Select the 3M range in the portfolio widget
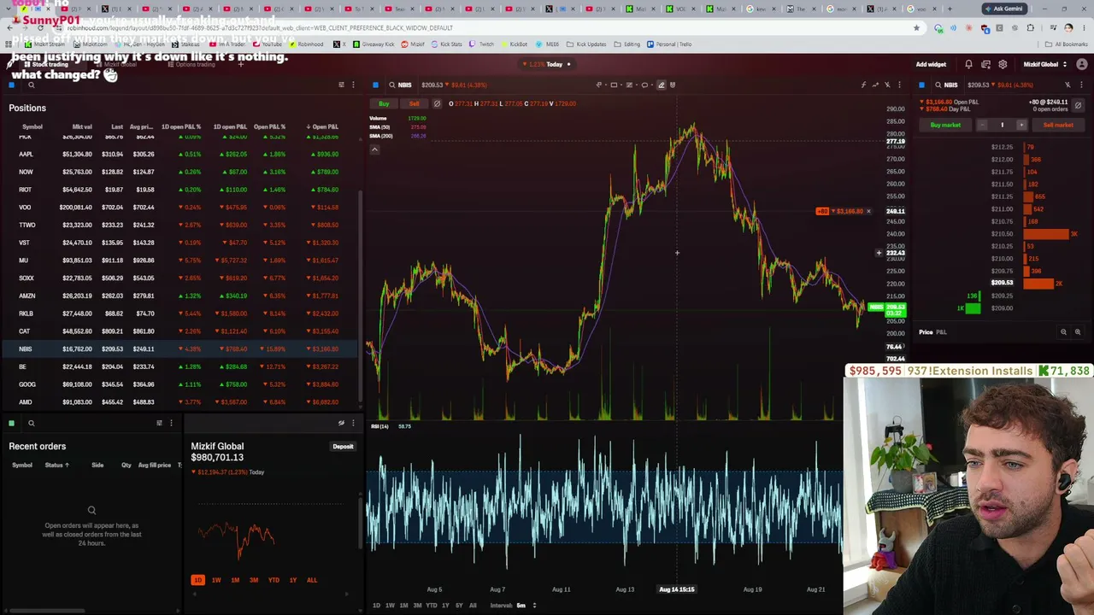Image resolution: width=1094 pixels, height=615 pixels. click(x=254, y=580)
